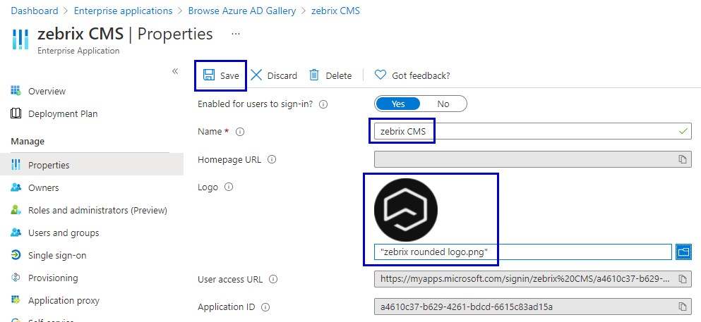Click the info icon next to Application ID
This screenshot has width=701, height=322.
[265, 307]
